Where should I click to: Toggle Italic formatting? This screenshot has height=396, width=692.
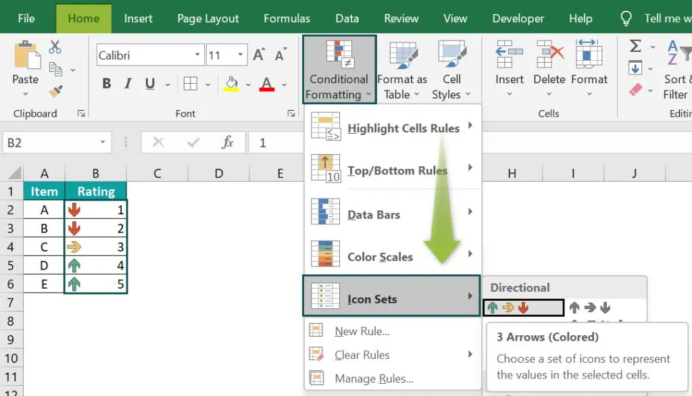[x=128, y=83]
